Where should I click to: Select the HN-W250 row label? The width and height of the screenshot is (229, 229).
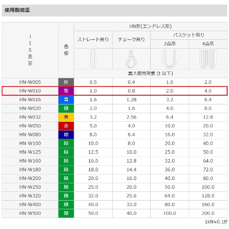(x=30, y=187)
